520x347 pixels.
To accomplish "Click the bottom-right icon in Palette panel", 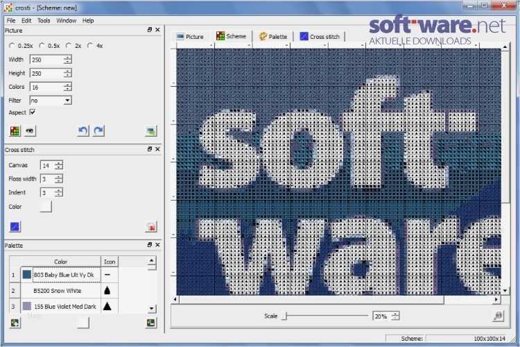I will coord(151,323).
